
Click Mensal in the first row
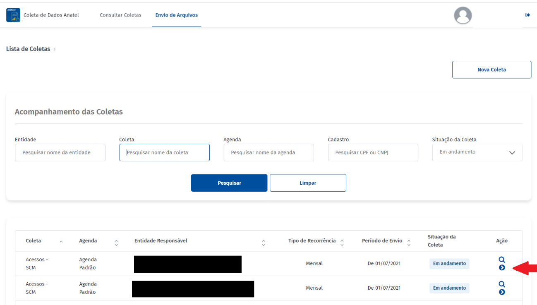click(x=314, y=263)
